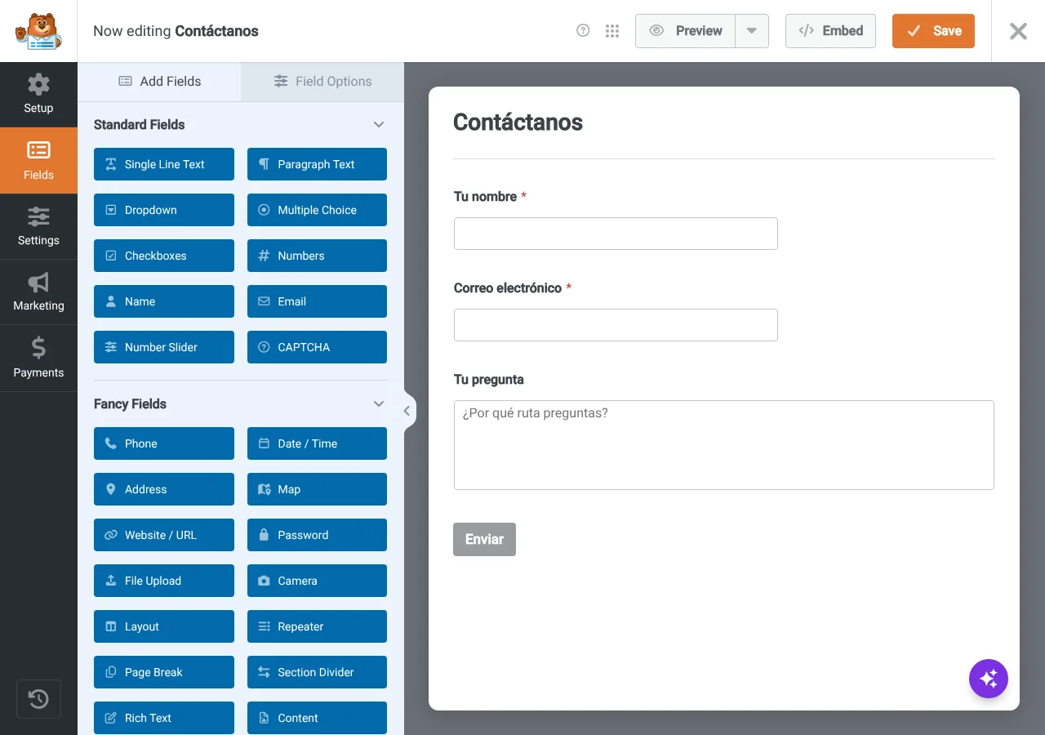The width and height of the screenshot is (1045, 735).
Task: Collapse the Fancy Fields section
Action: (x=379, y=404)
